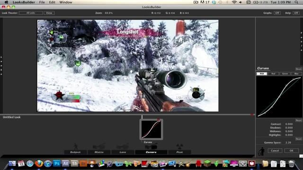303x170 pixels.
Task: Open the Look Theater All Looks dropdown
Action: click(x=31, y=13)
